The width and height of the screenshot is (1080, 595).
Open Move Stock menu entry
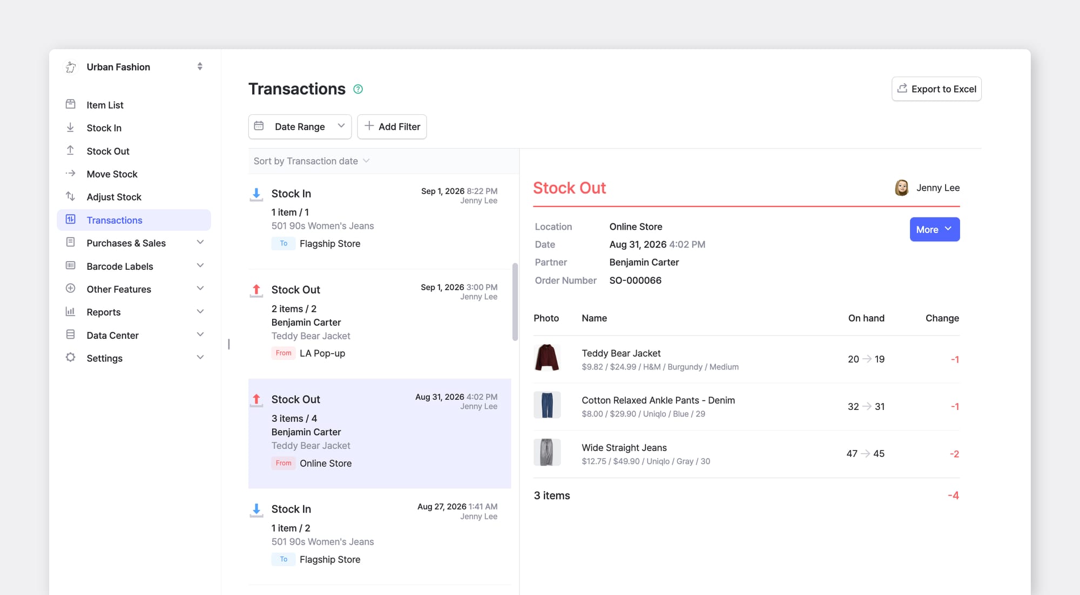coord(134,174)
